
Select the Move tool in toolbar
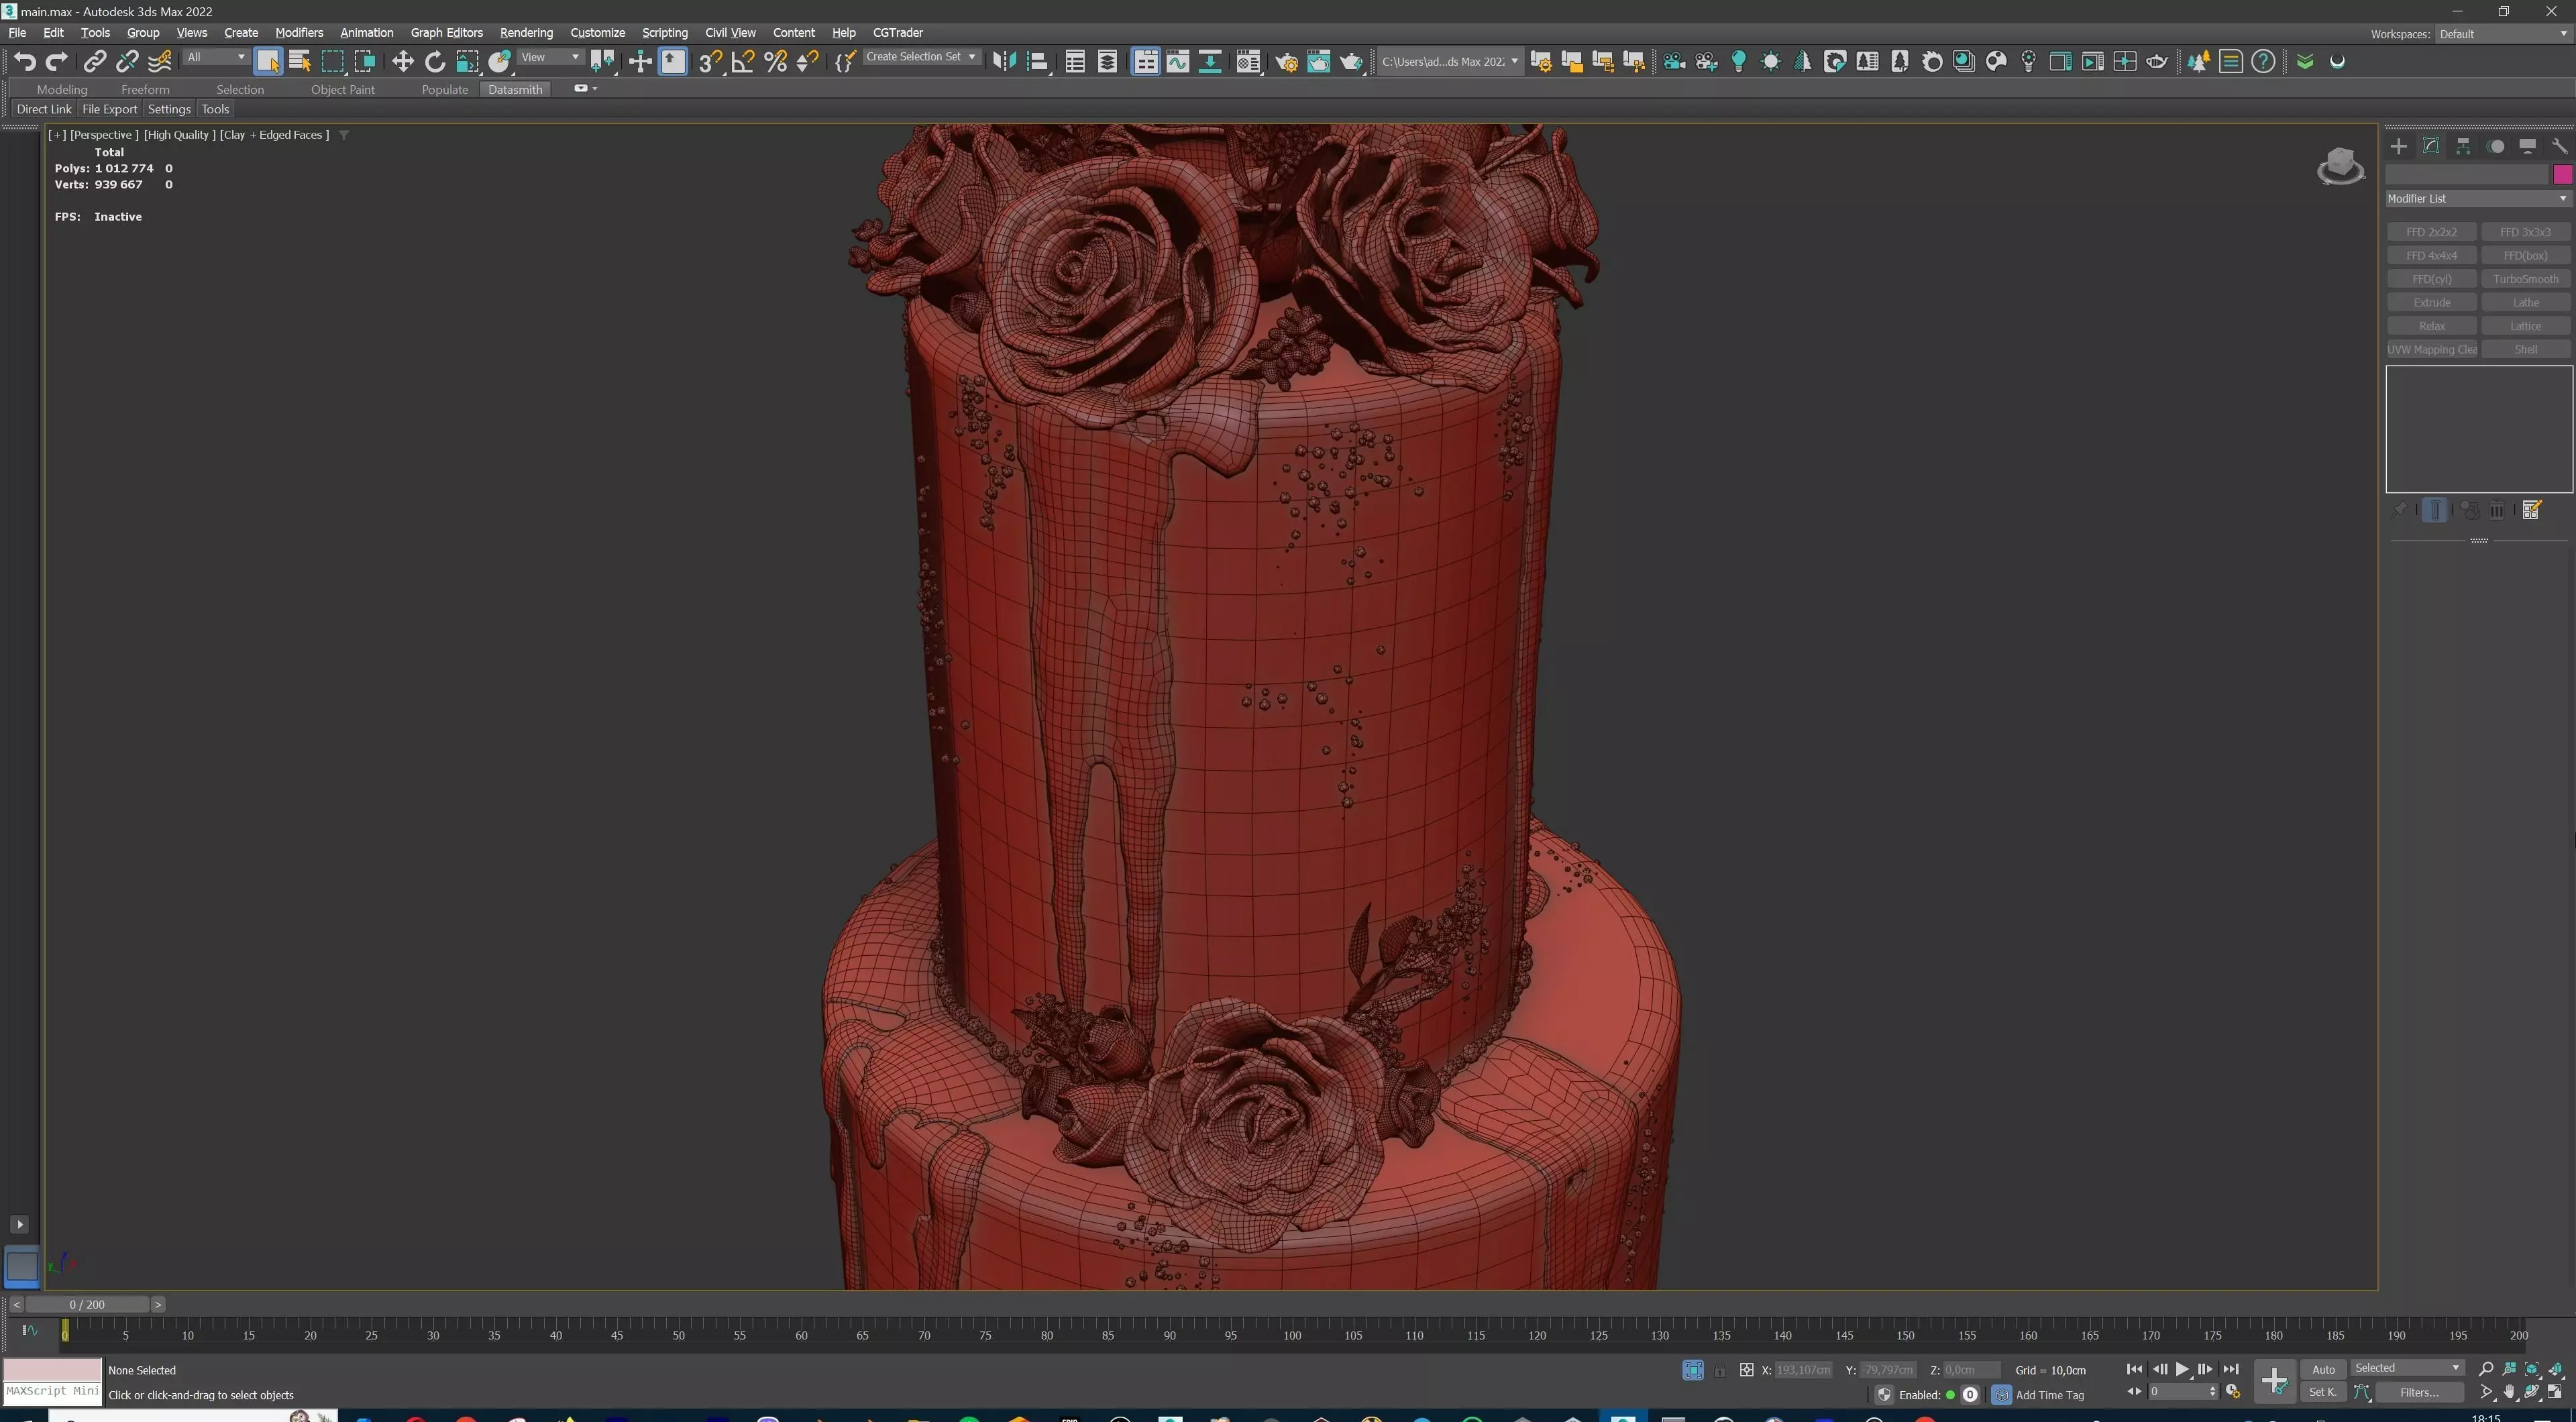[x=402, y=62]
